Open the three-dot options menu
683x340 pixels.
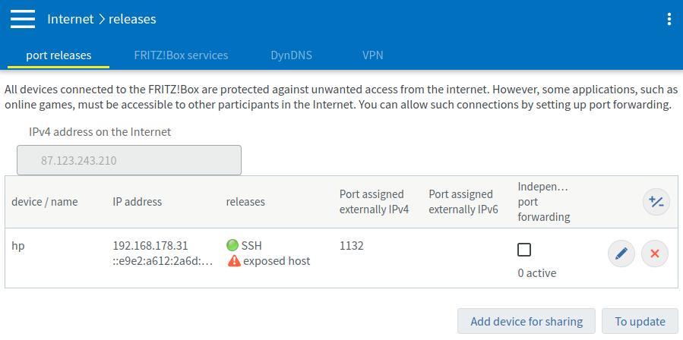pos(669,19)
